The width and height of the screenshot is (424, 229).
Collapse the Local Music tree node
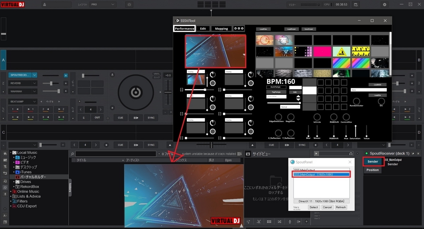(x=11, y=152)
